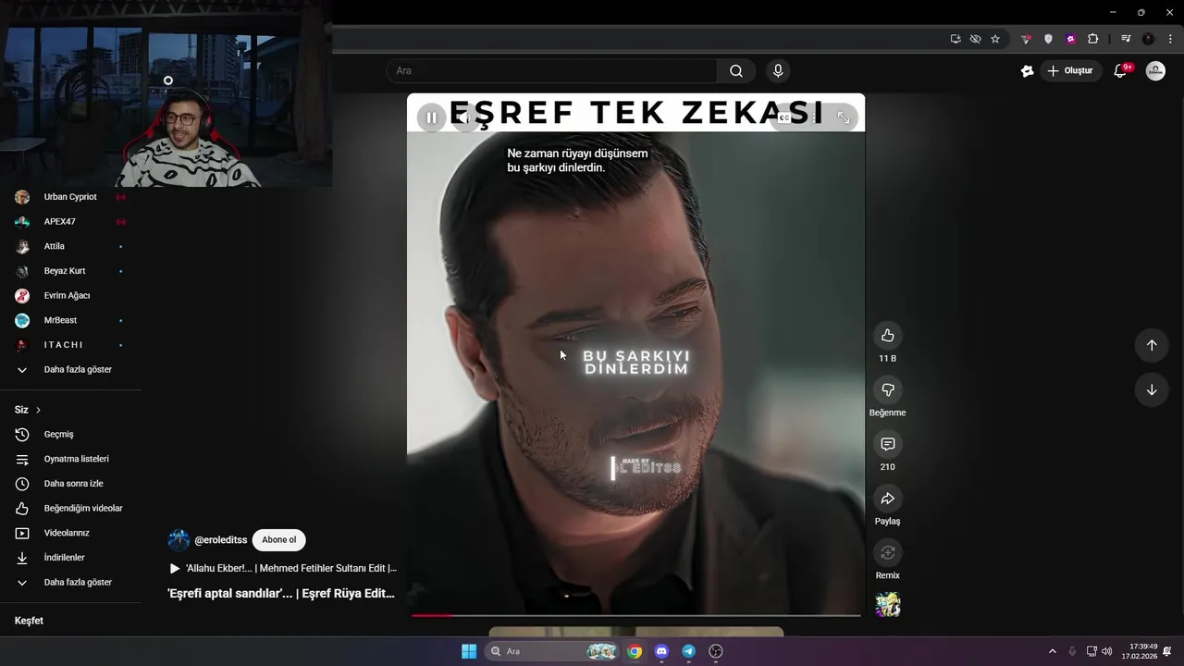Screen dimensions: 1184x666
Task: Open the Chrome profile avatar
Action: pos(1148,39)
